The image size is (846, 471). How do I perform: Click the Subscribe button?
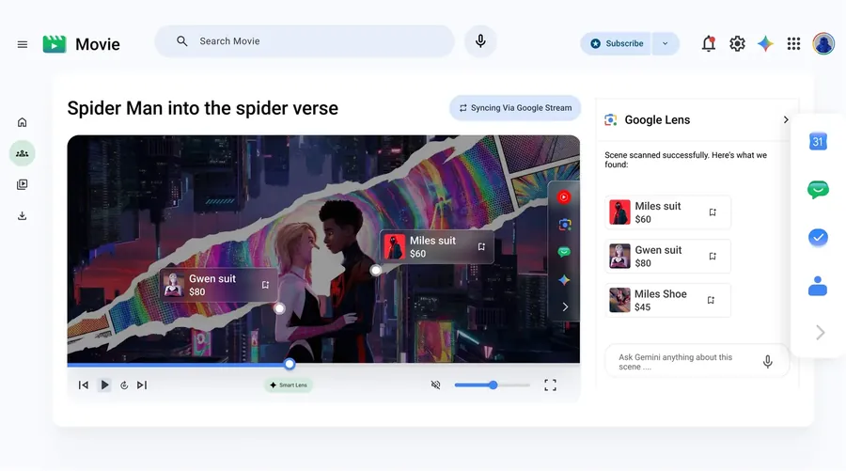pyautogui.click(x=616, y=43)
